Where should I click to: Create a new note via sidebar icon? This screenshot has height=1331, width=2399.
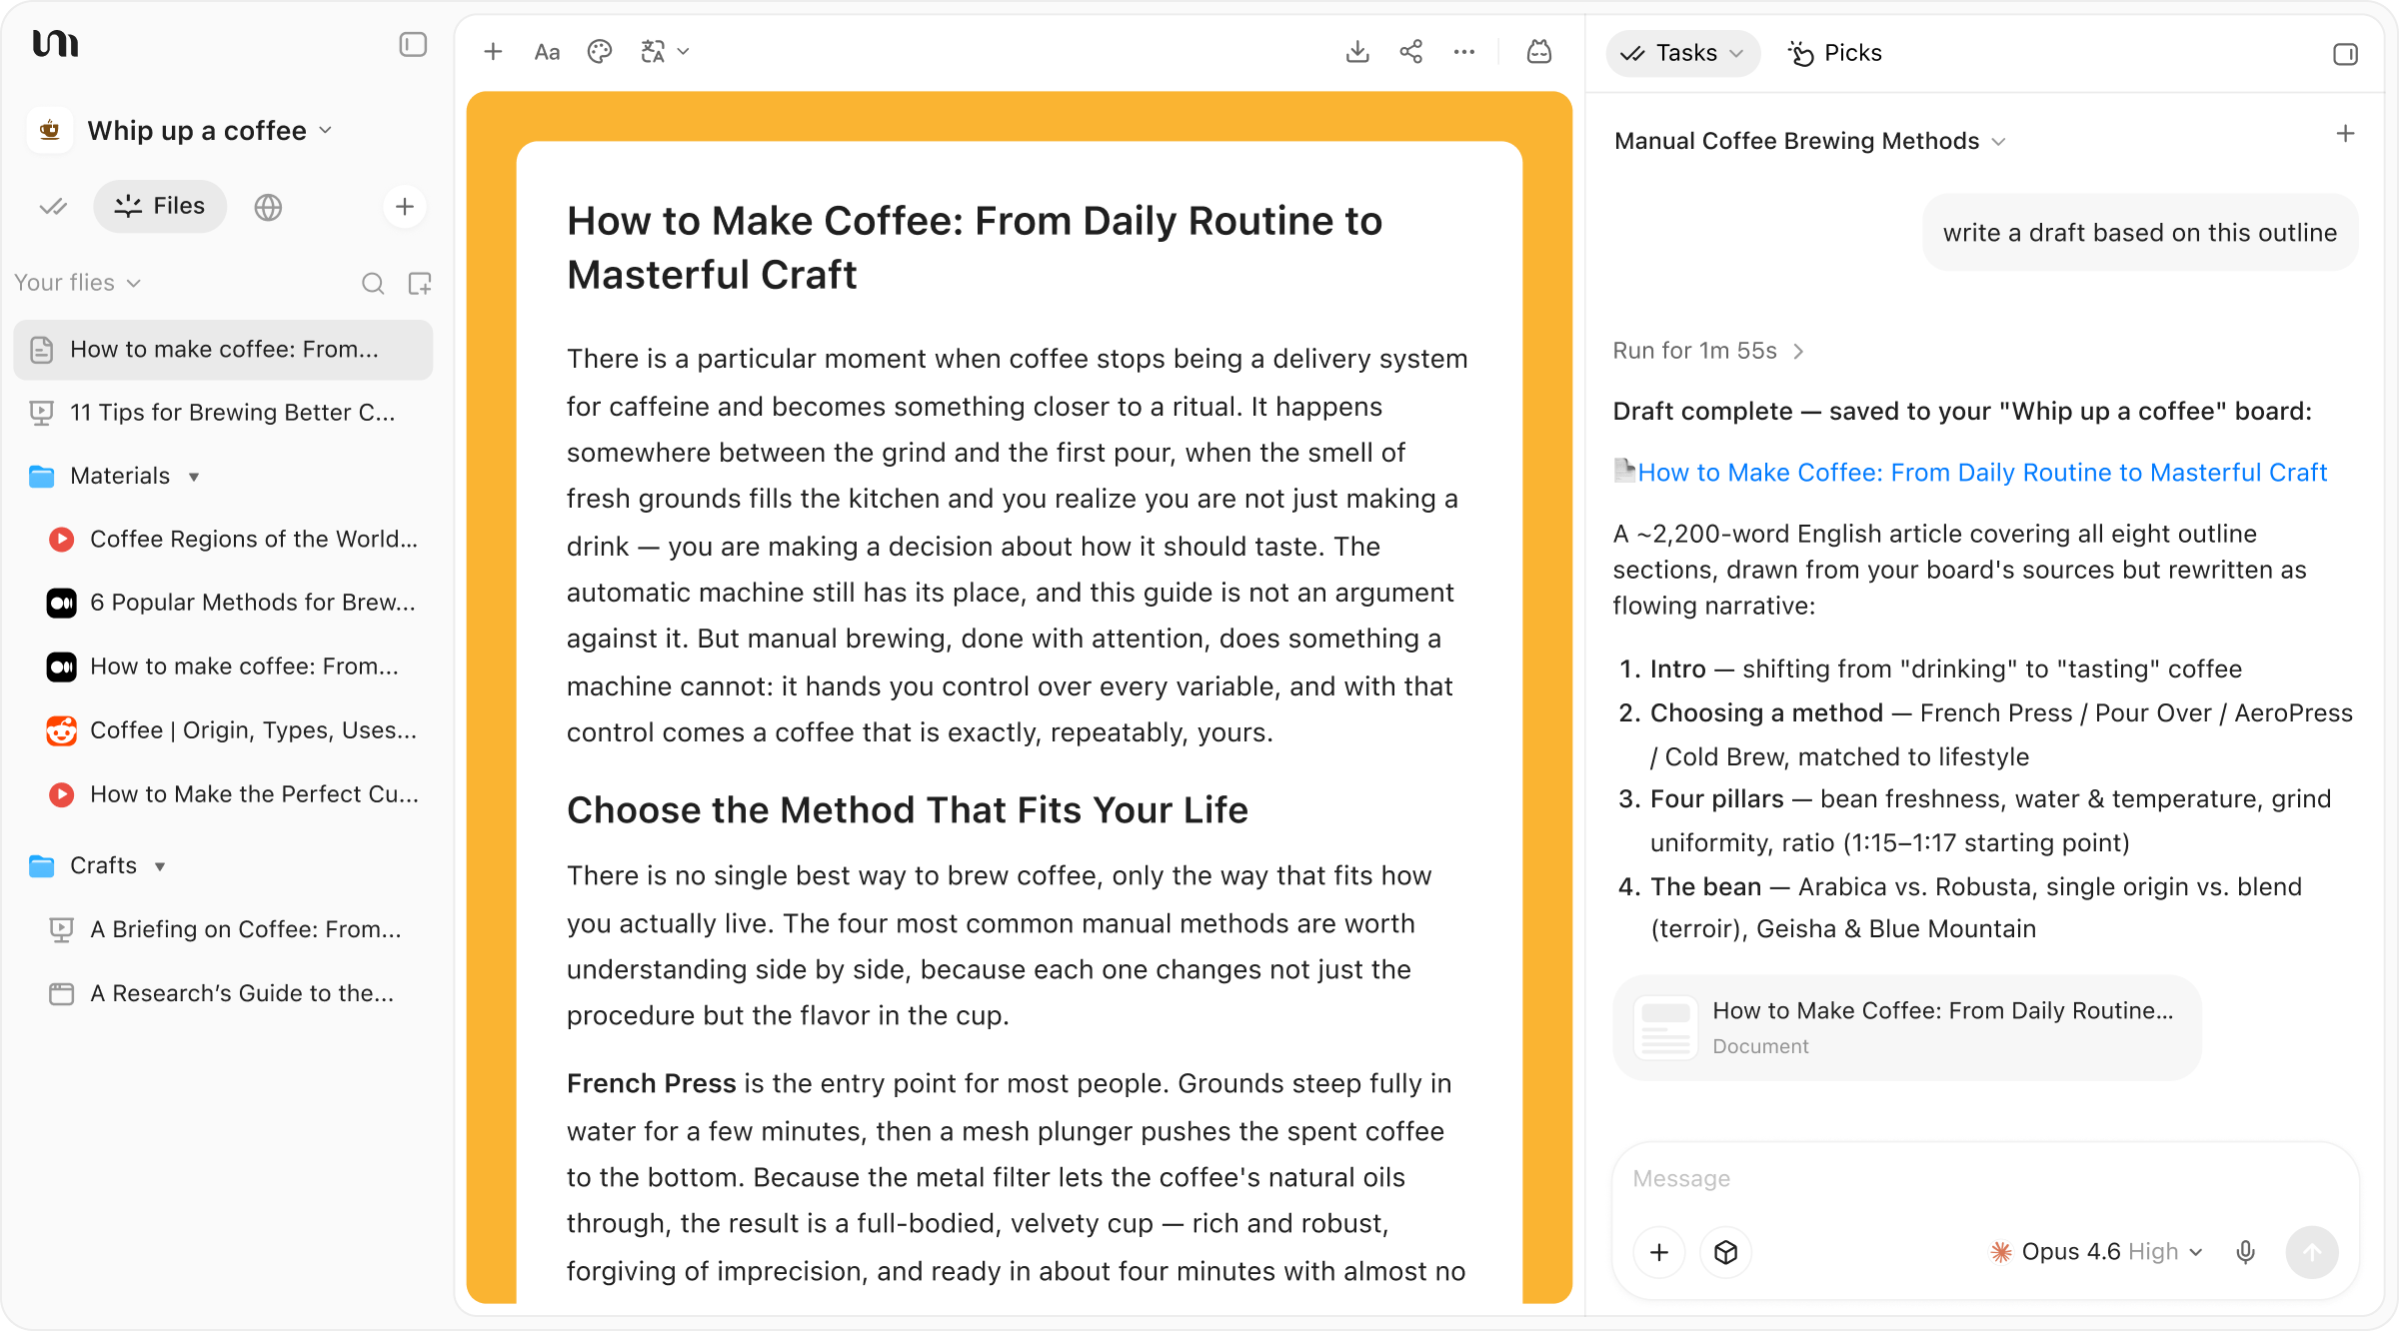[420, 284]
